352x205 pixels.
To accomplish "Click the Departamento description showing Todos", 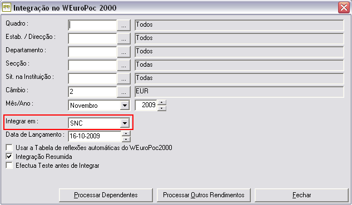I will coord(239,52).
